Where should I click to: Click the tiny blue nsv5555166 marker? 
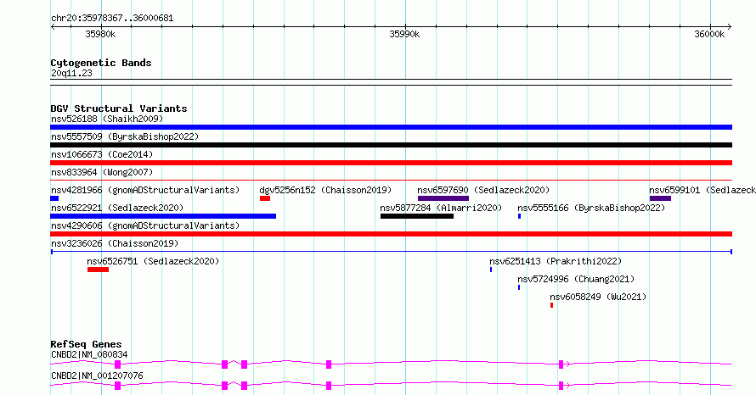519,216
